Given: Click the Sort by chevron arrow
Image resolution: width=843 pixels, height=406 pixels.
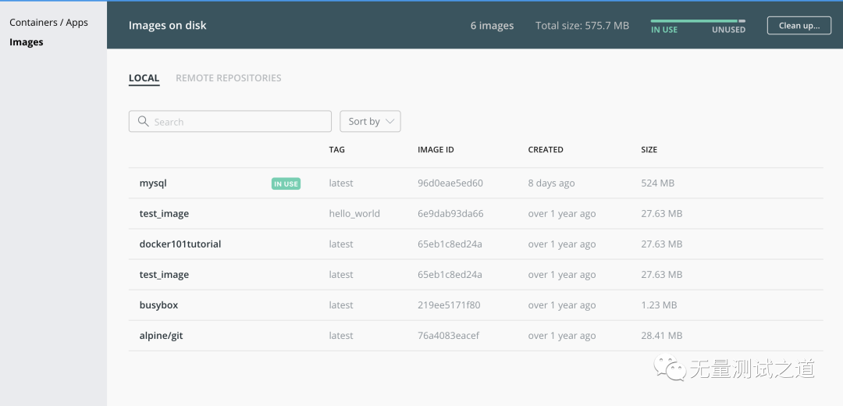Looking at the screenshot, I should pyautogui.click(x=390, y=122).
